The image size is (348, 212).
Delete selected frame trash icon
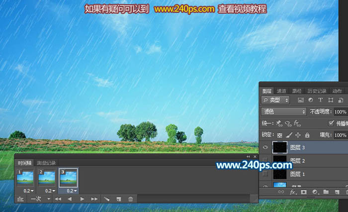131,199
